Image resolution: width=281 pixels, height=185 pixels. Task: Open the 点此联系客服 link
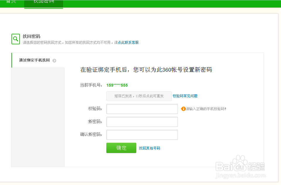point(128,43)
